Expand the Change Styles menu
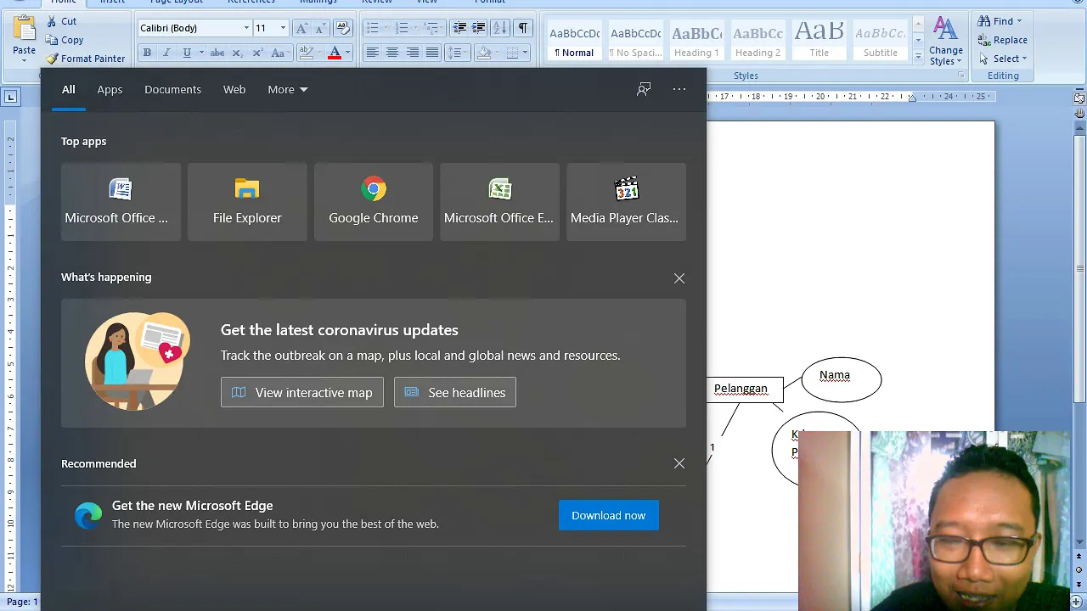 pos(945,42)
